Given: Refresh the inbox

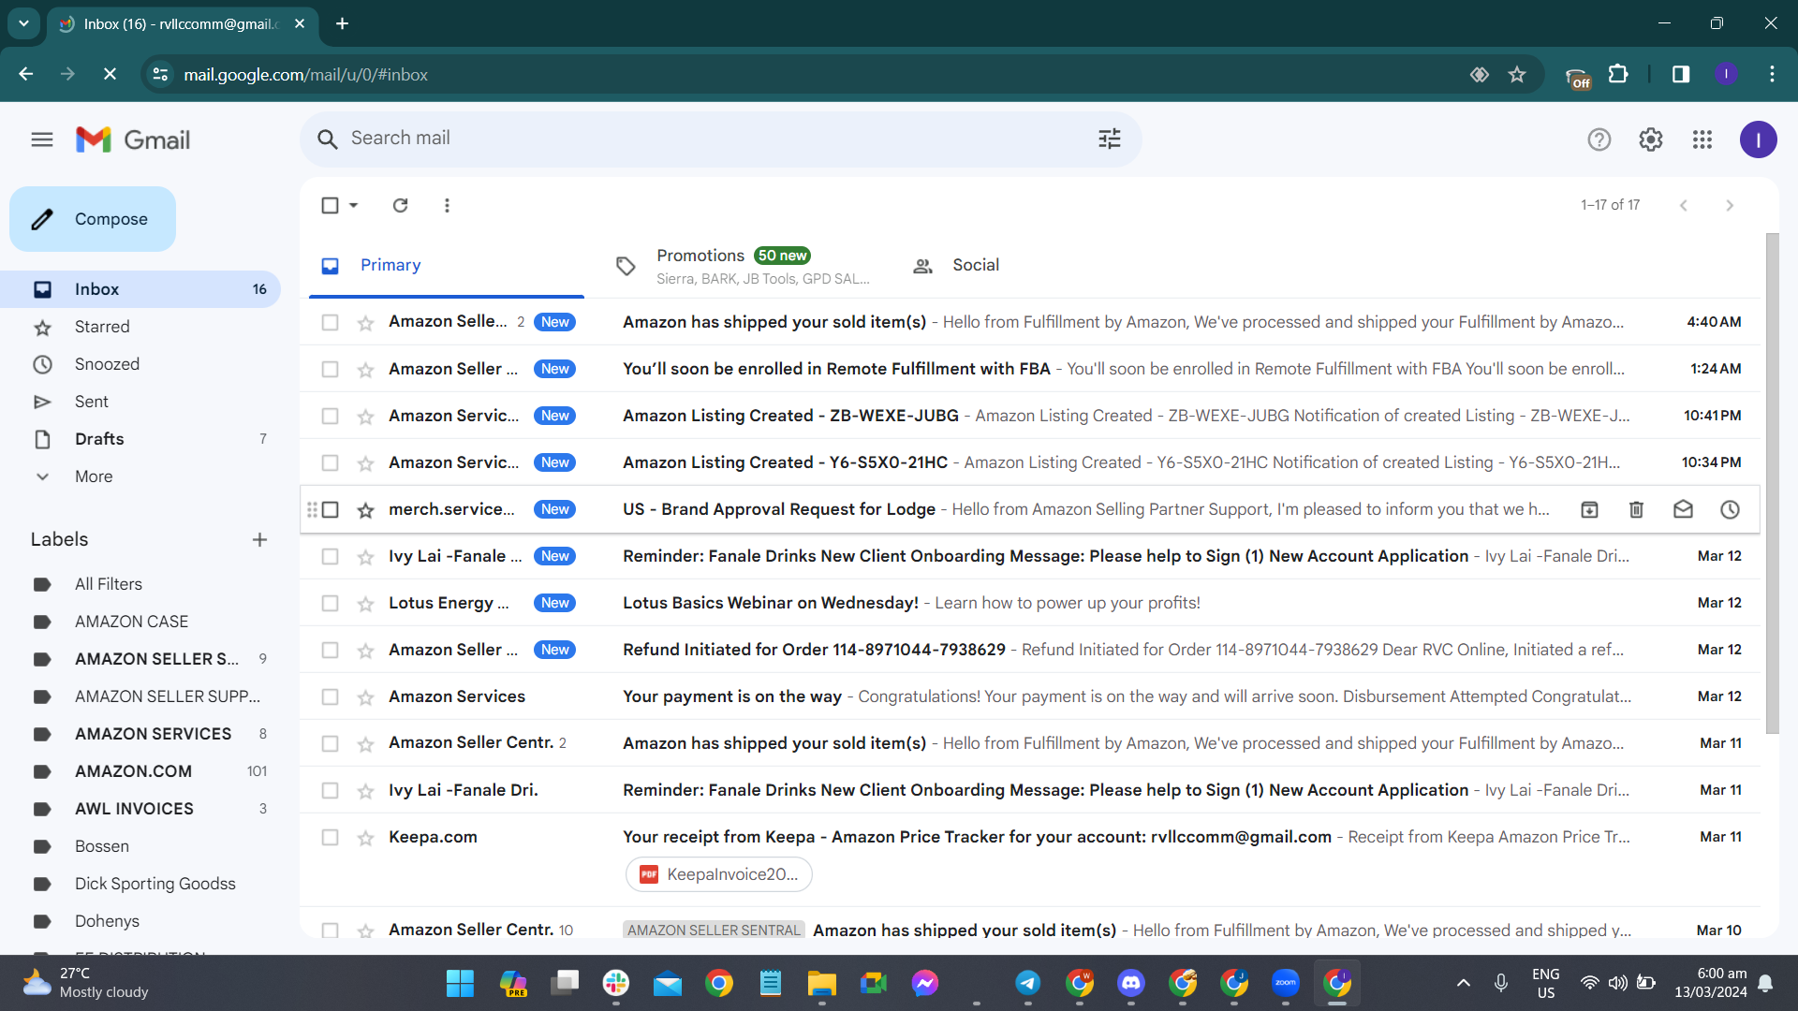Looking at the screenshot, I should tap(400, 205).
